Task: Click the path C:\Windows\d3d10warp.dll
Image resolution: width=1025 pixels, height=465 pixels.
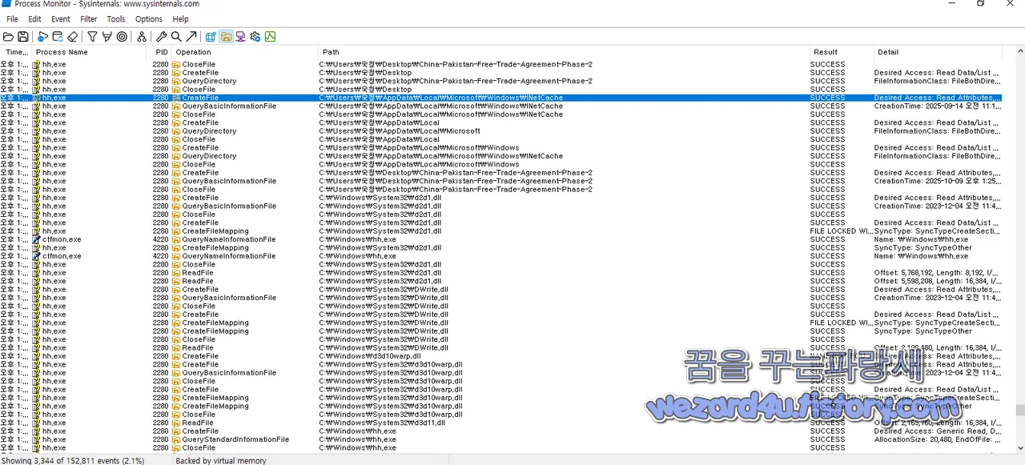Action: [370, 356]
